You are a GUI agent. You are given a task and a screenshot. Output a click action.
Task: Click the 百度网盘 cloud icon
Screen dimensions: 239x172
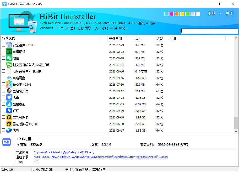[x=9, y=78]
